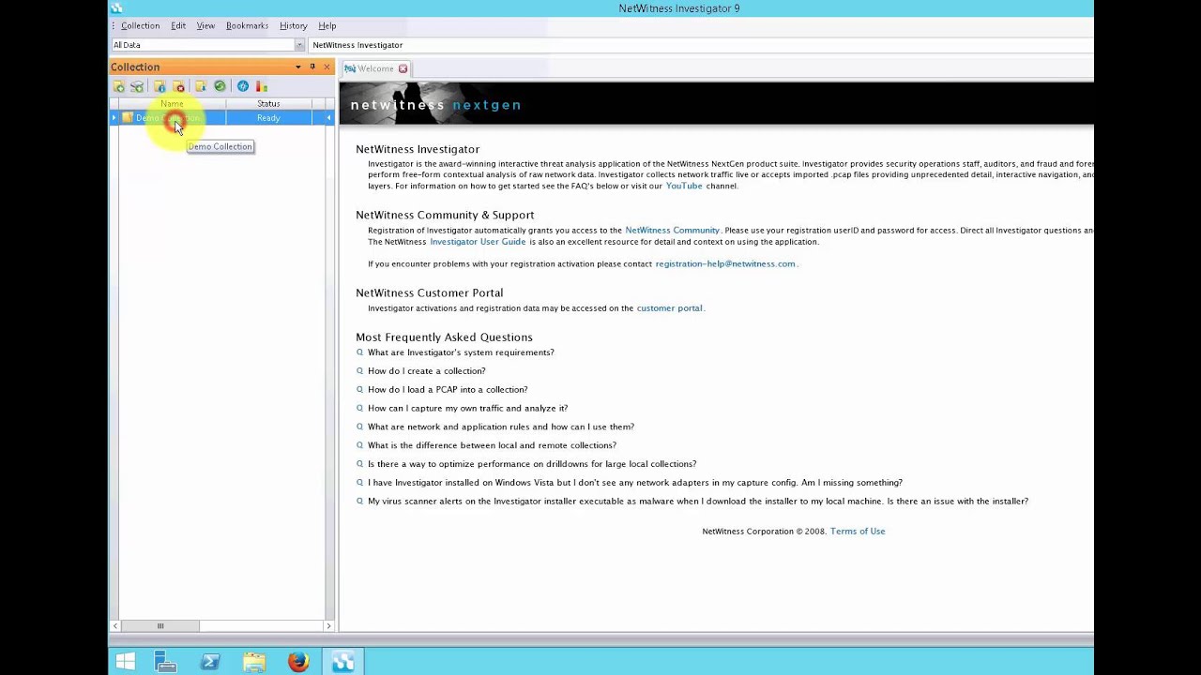Click the NetWitness Investigator taskbar icon
Screen dimensions: 1201x675
tap(342, 662)
